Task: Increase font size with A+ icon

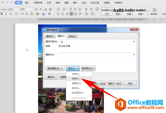Action: (36, 9)
